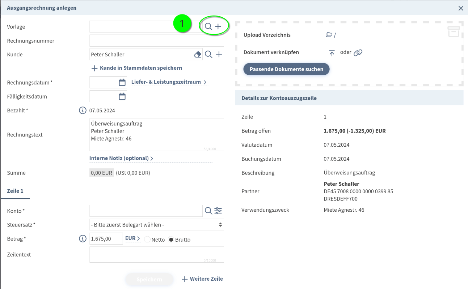Click the plus icon next to Vorlage
The height and width of the screenshot is (289, 468).
tap(218, 26)
